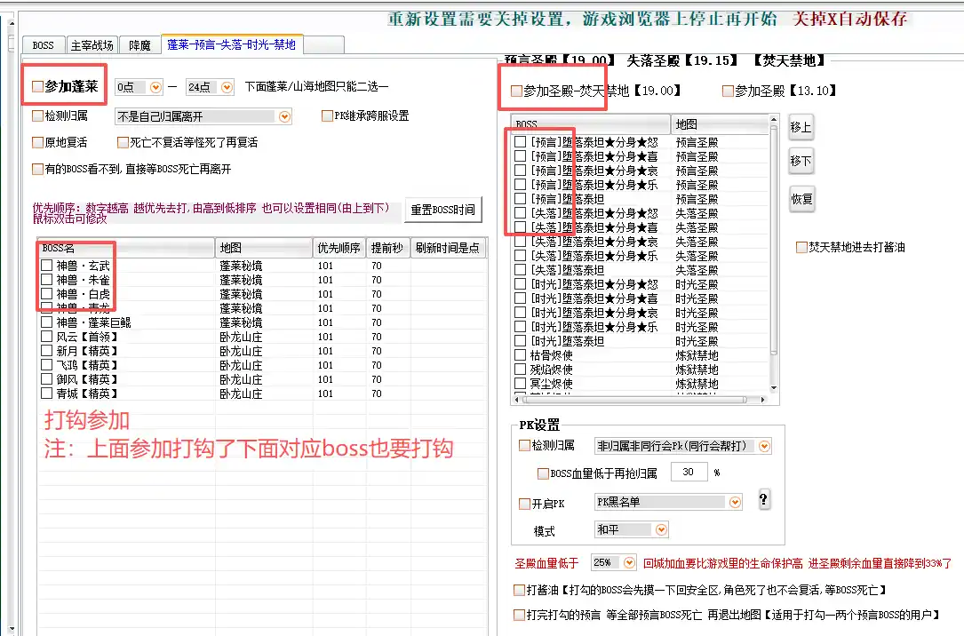Open the 圣殿血量低于 25% dropdown
Screen dimensions: 964x636
(629, 562)
